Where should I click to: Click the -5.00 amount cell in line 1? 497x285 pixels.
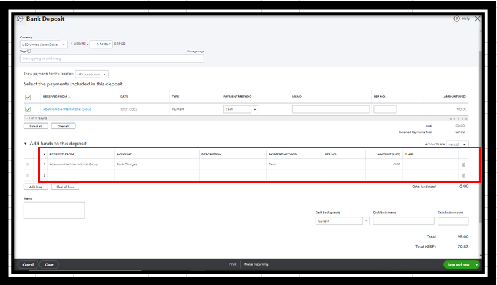click(383, 164)
